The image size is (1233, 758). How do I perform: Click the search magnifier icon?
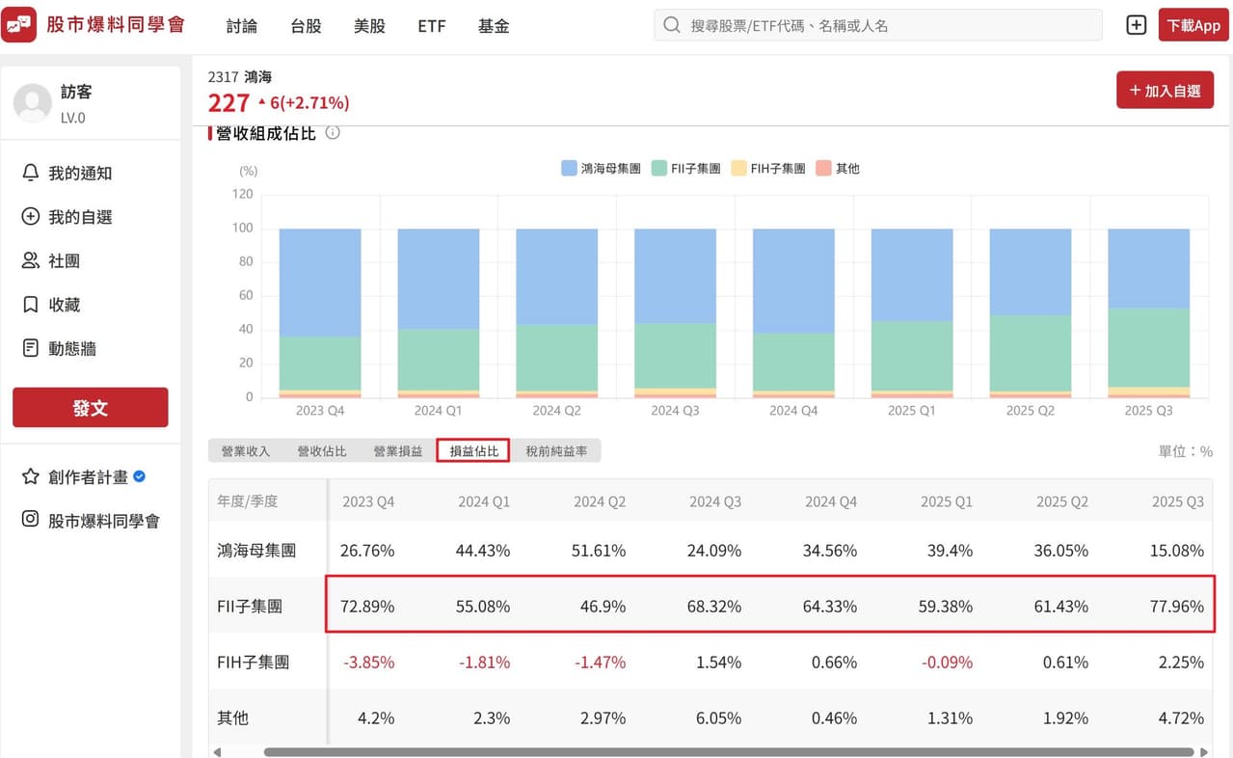pyautogui.click(x=672, y=26)
